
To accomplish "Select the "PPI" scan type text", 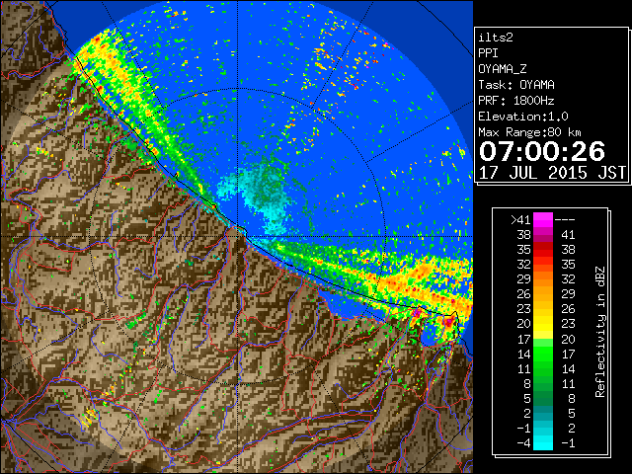I will (488, 53).
